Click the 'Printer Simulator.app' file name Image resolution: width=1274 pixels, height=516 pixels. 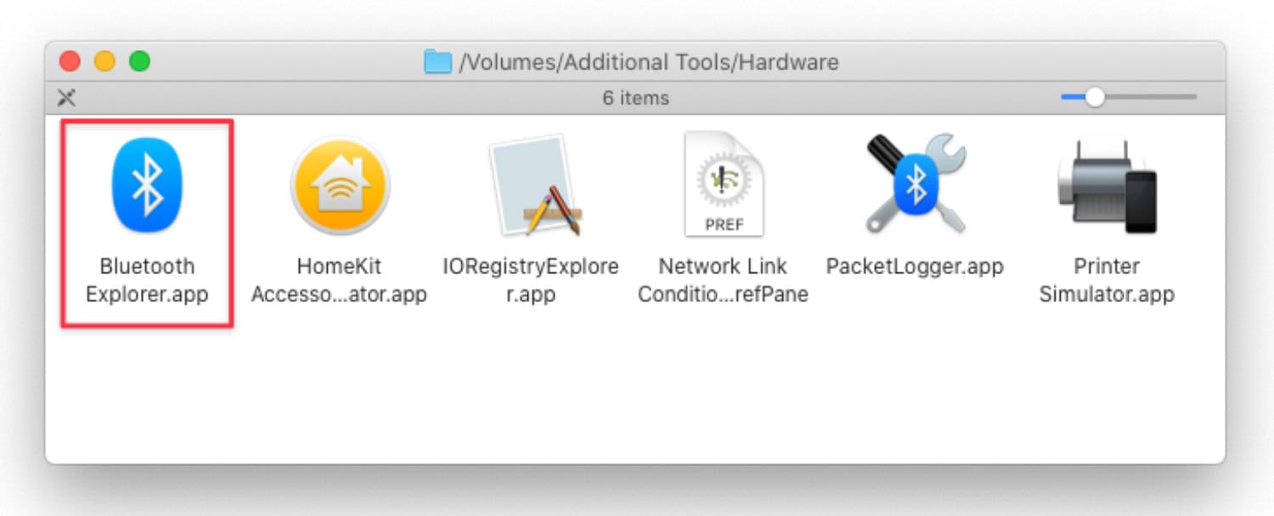tap(1107, 280)
